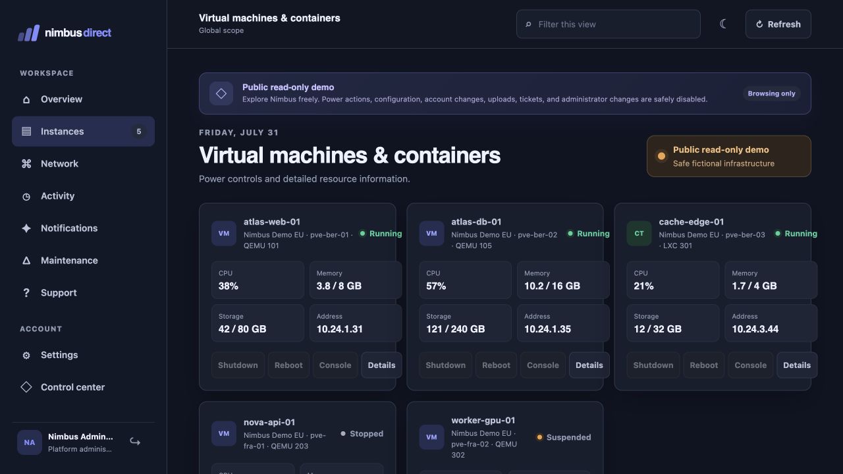Click address 10.24.3.44
Viewport: 843px width, 474px height.
tap(755, 329)
